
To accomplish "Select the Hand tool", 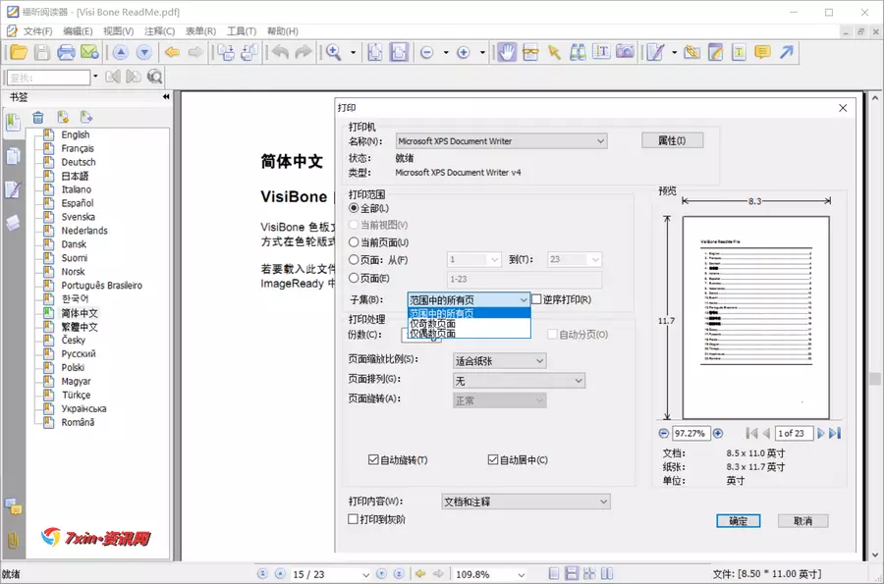I will (x=507, y=52).
